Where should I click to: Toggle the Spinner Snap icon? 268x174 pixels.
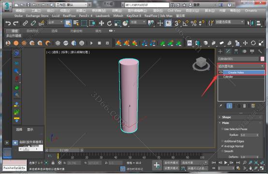pos(202,23)
